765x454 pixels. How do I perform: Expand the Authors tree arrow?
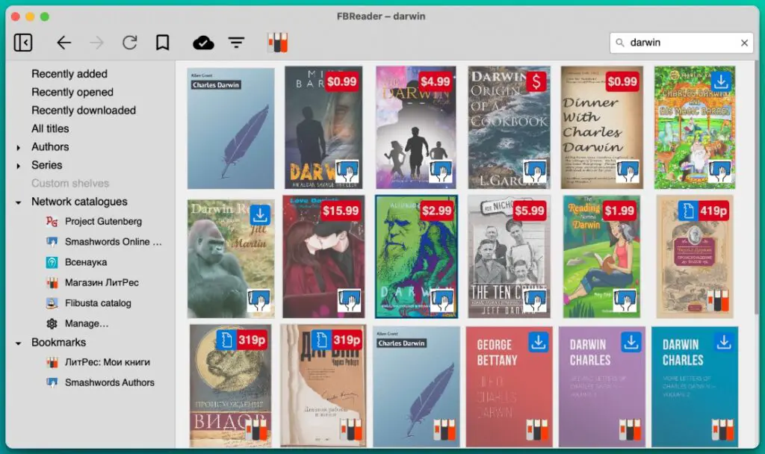click(x=19, y=147)
